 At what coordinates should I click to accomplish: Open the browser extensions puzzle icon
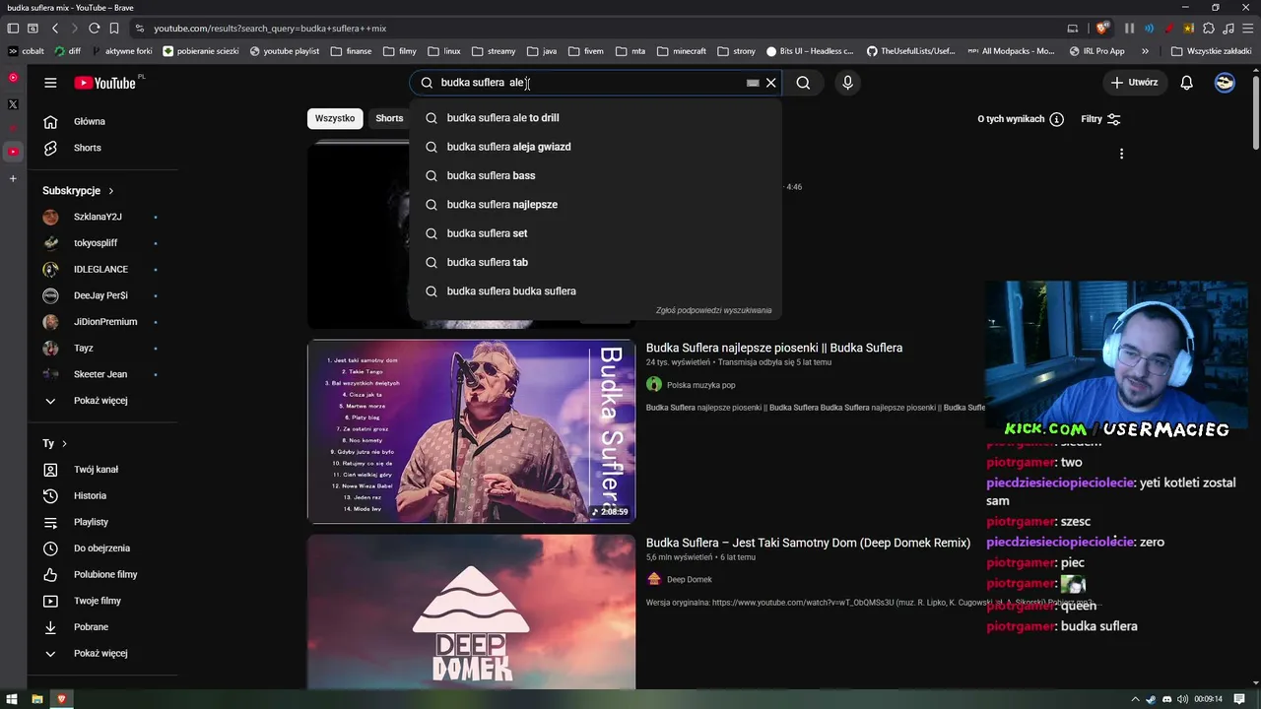[1209, 29]
